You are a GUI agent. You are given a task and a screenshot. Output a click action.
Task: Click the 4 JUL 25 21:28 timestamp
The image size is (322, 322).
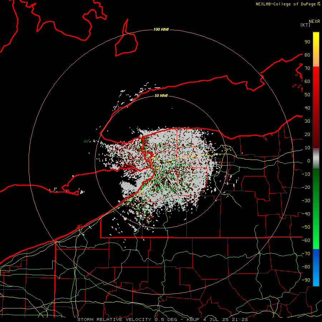[226, 319]
